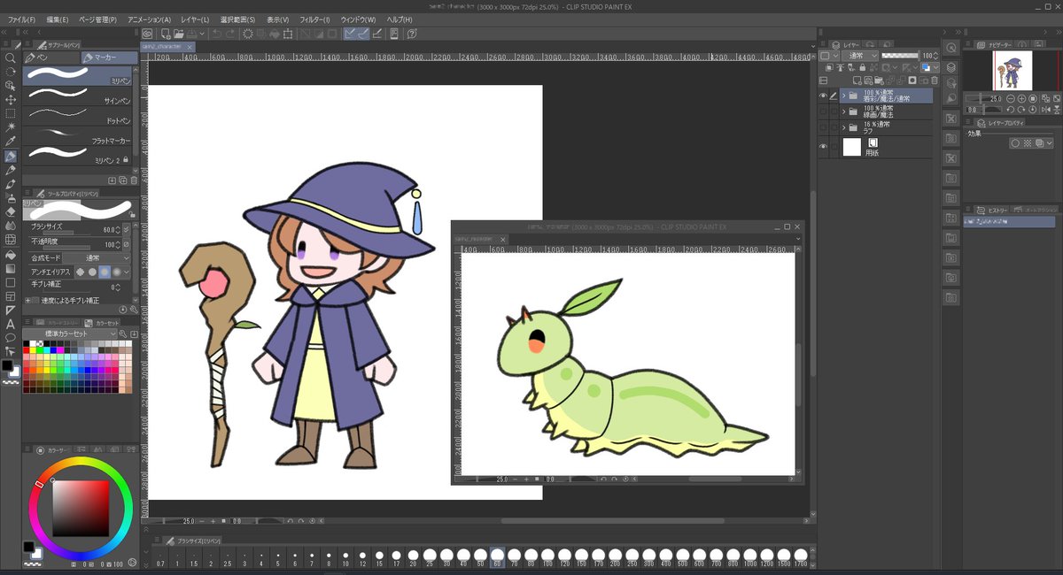Open the 編集(E) menu

pyautogui.click(x=58, y=19)
